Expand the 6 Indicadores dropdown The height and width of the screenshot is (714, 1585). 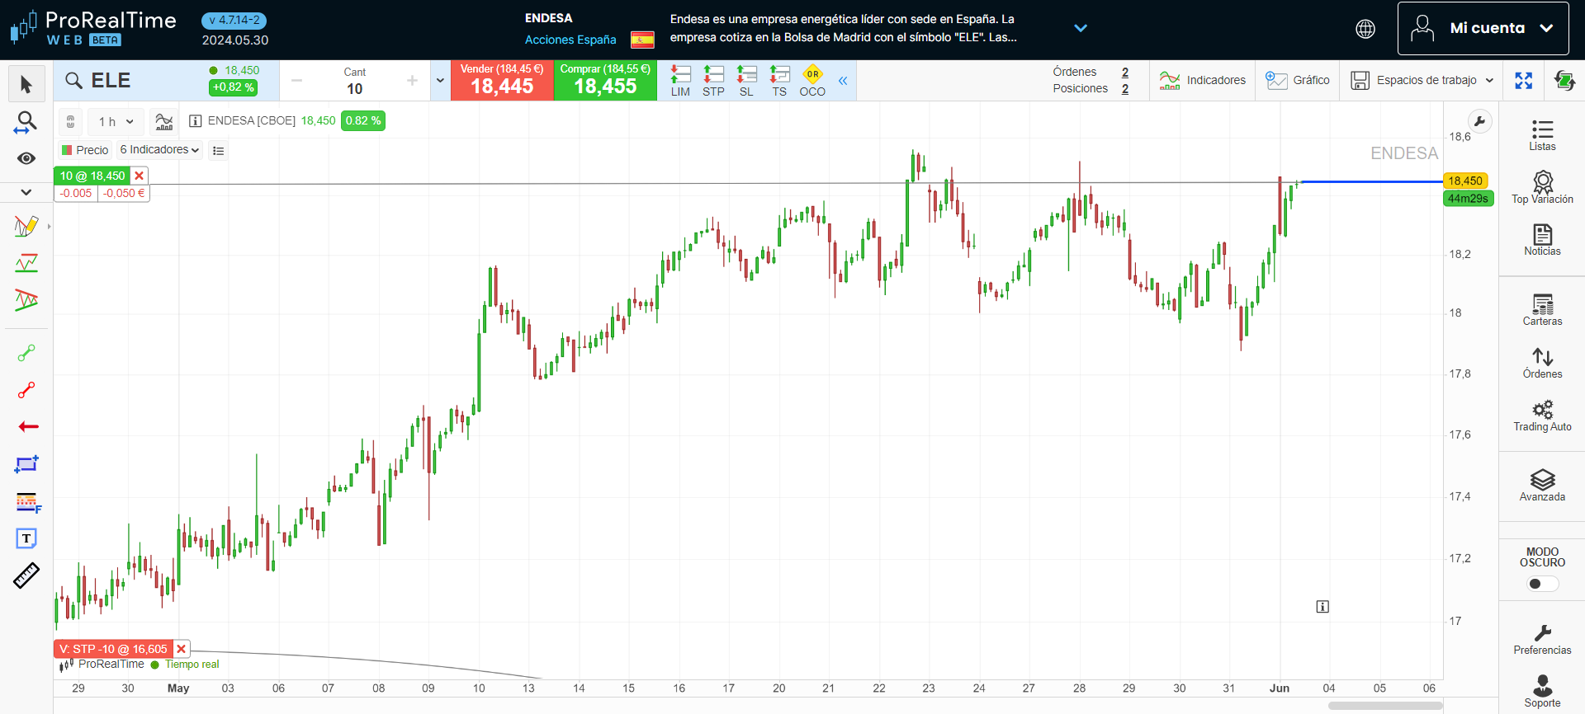[x=159, y=149]
